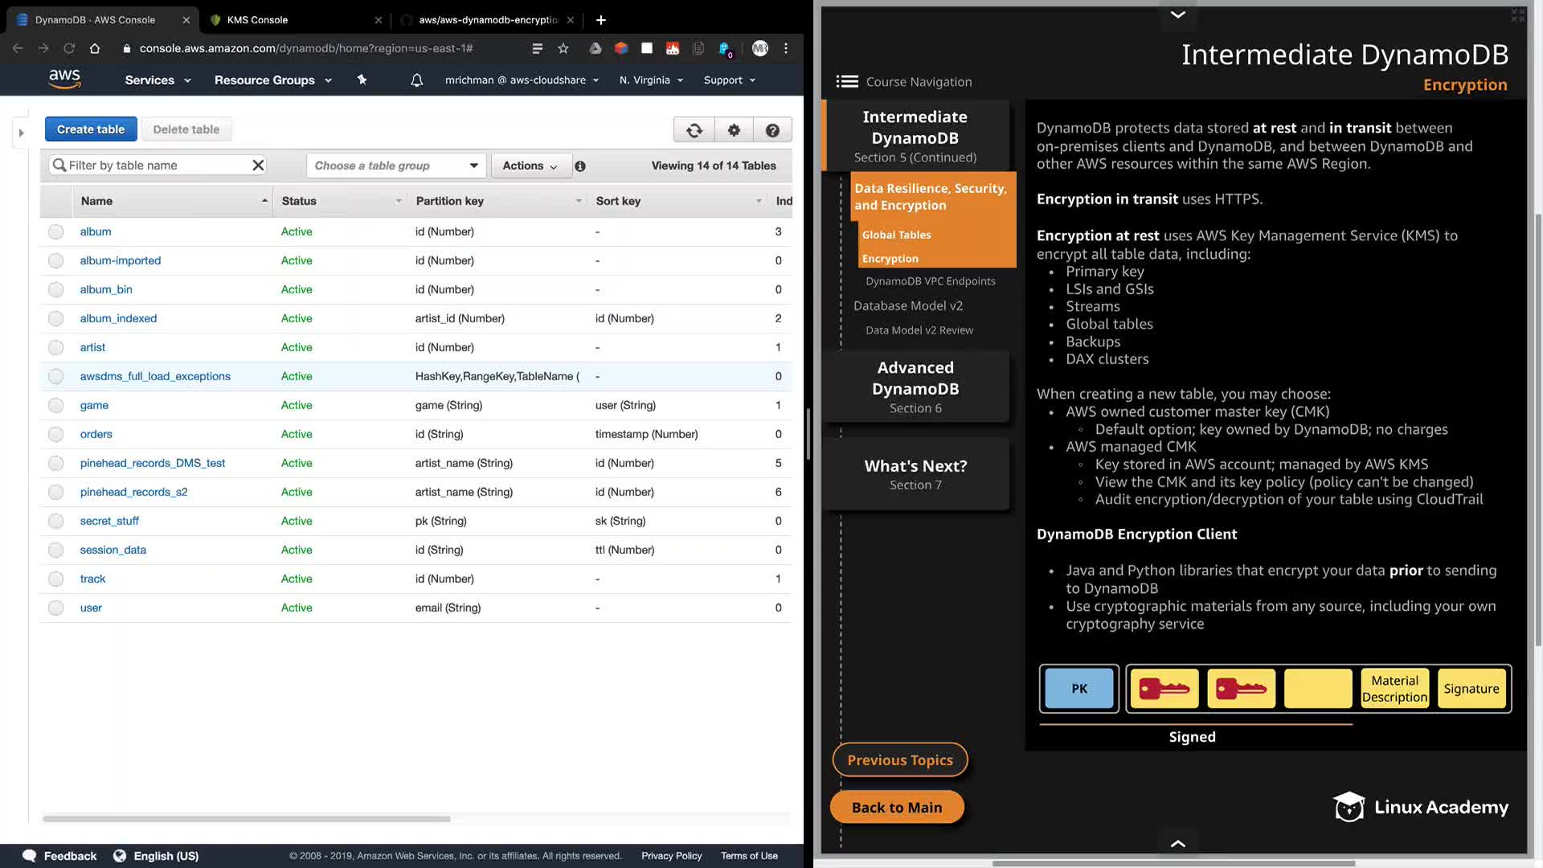Expand the Actions dropdown

530,166
